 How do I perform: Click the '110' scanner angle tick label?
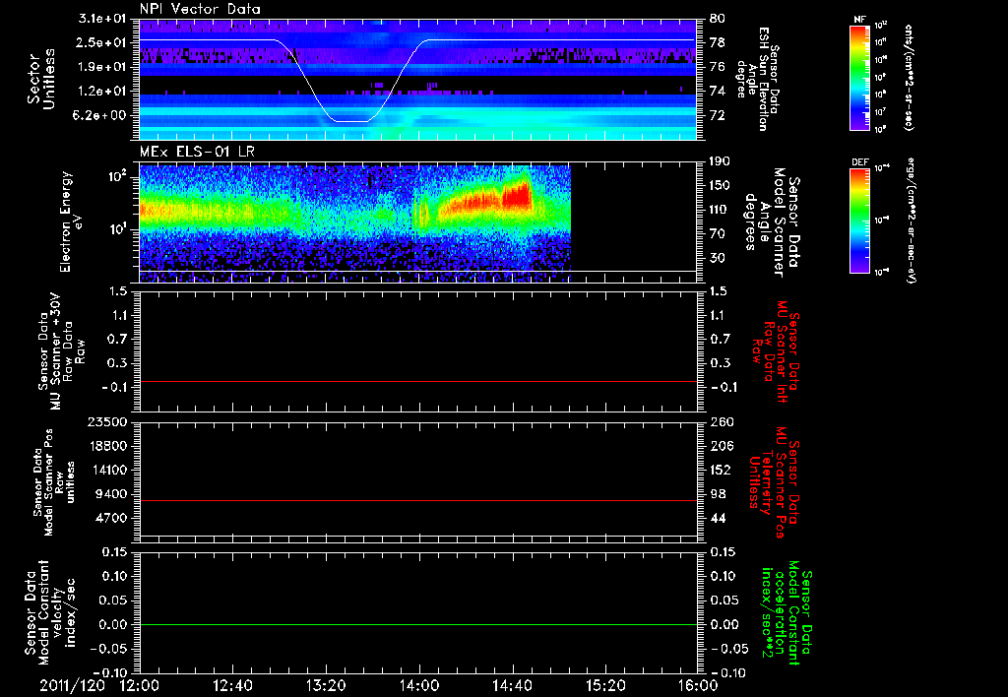click(x=721, y=210)
